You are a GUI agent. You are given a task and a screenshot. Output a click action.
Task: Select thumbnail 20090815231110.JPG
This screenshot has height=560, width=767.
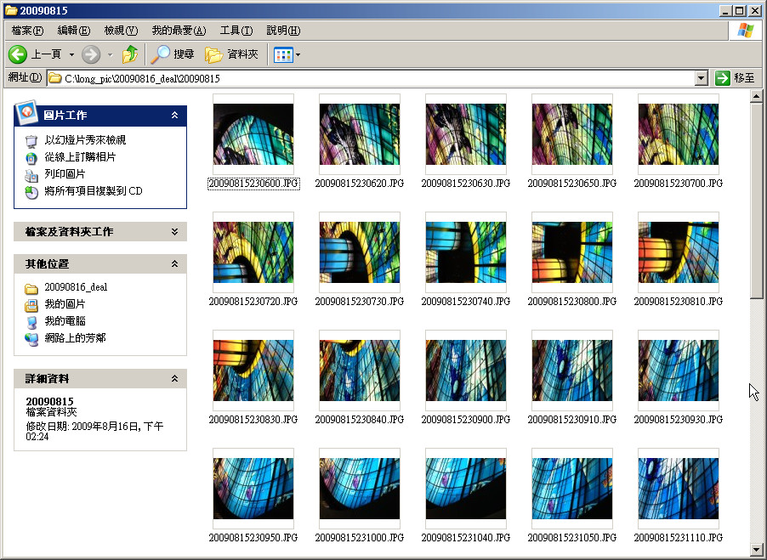click(679, 489)
